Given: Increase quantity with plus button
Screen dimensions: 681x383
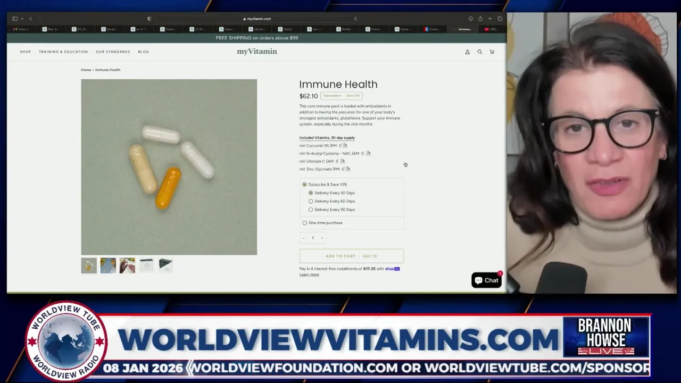Looking at the screenshot, I should point(322,238).
